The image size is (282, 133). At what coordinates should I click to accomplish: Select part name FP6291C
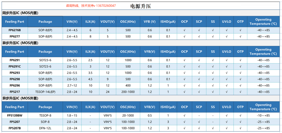pos(15,66)
